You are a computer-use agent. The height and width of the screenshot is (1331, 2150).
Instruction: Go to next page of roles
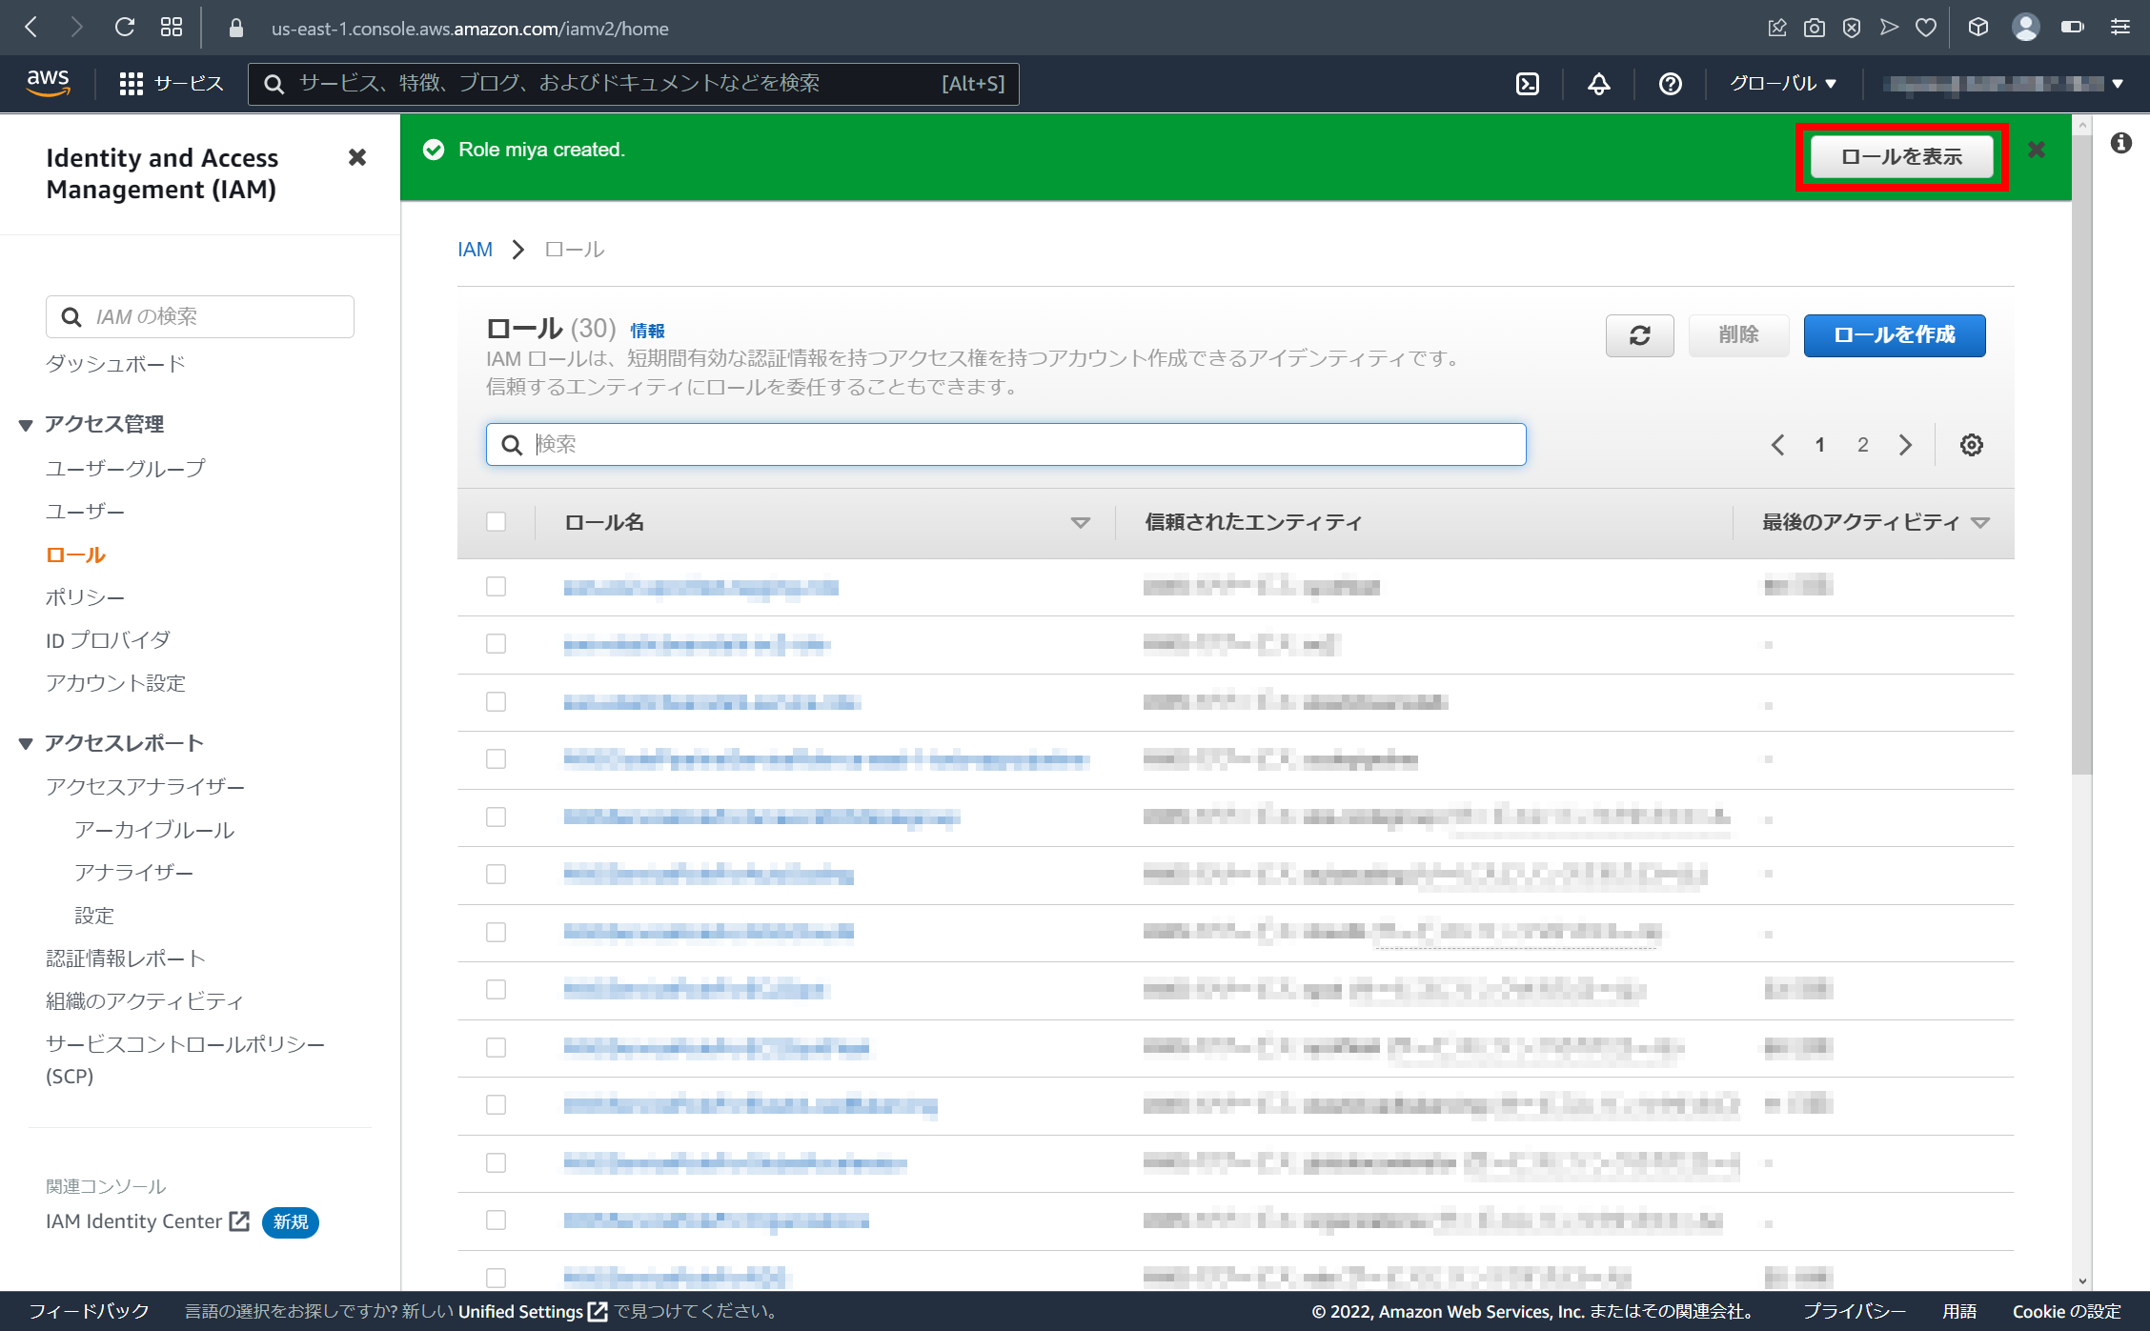click(x=1905, y=445)
